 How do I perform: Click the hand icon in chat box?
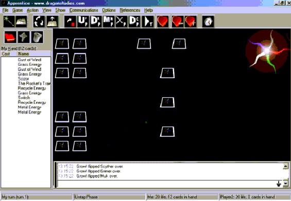279,184
